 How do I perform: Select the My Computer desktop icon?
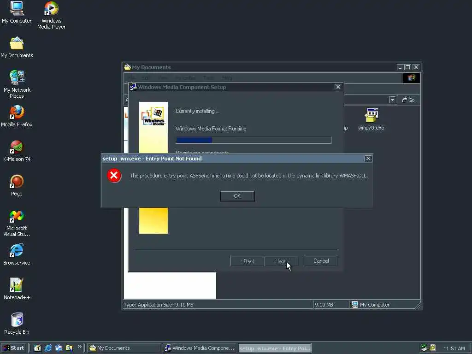[17, 12]
